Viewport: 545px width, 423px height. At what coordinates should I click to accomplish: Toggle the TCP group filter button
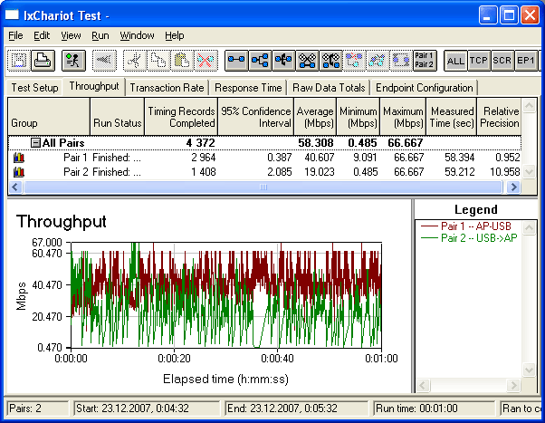(x=479, y=61)
